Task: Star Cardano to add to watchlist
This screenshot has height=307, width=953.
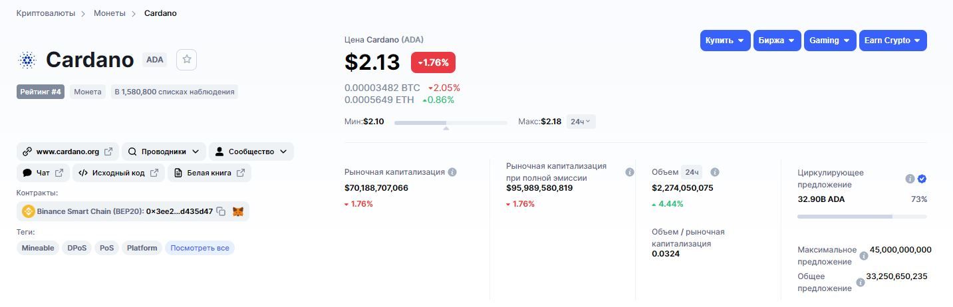Action: pyautogui.click(x=187, y=60)
